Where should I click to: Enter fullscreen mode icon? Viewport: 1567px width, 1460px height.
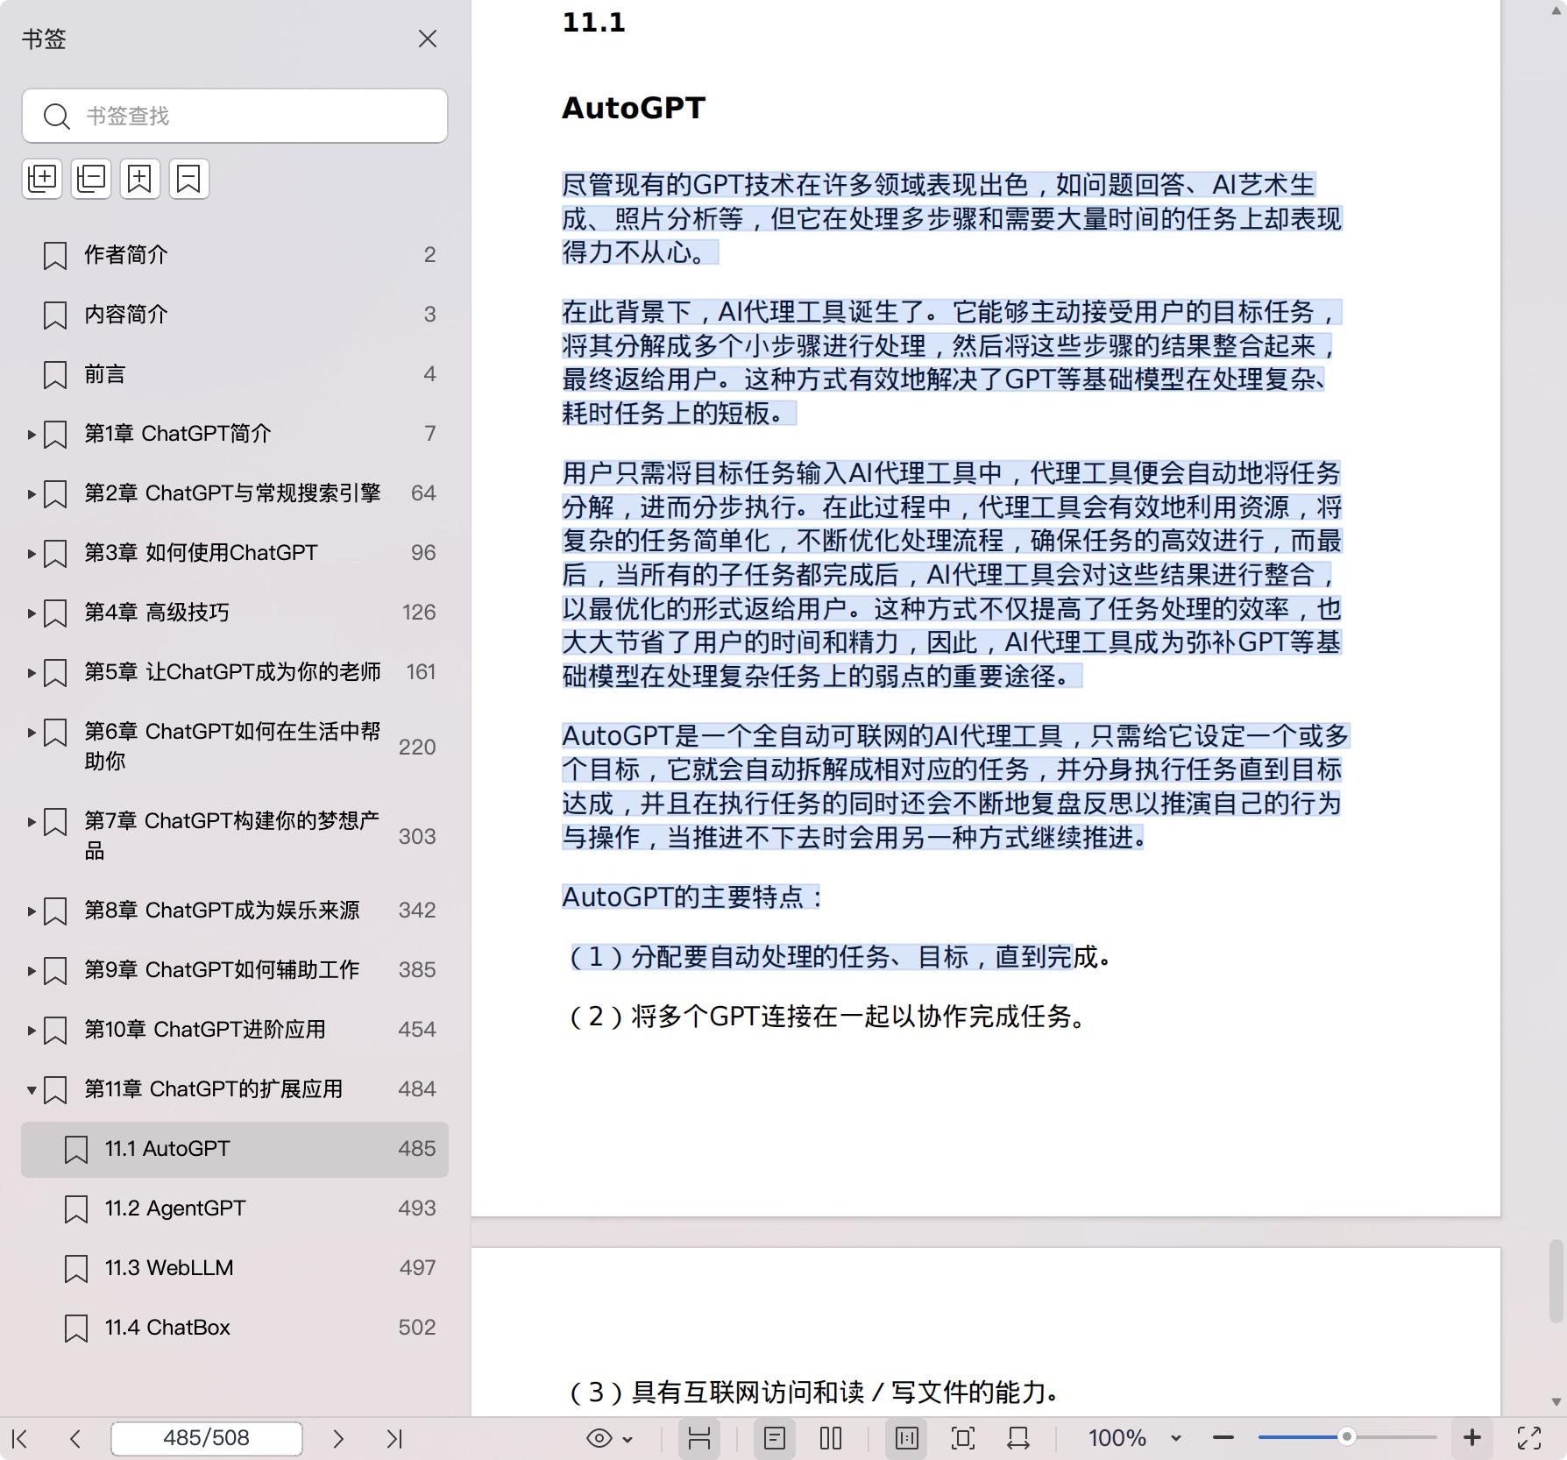(x=1529, y=1438)
